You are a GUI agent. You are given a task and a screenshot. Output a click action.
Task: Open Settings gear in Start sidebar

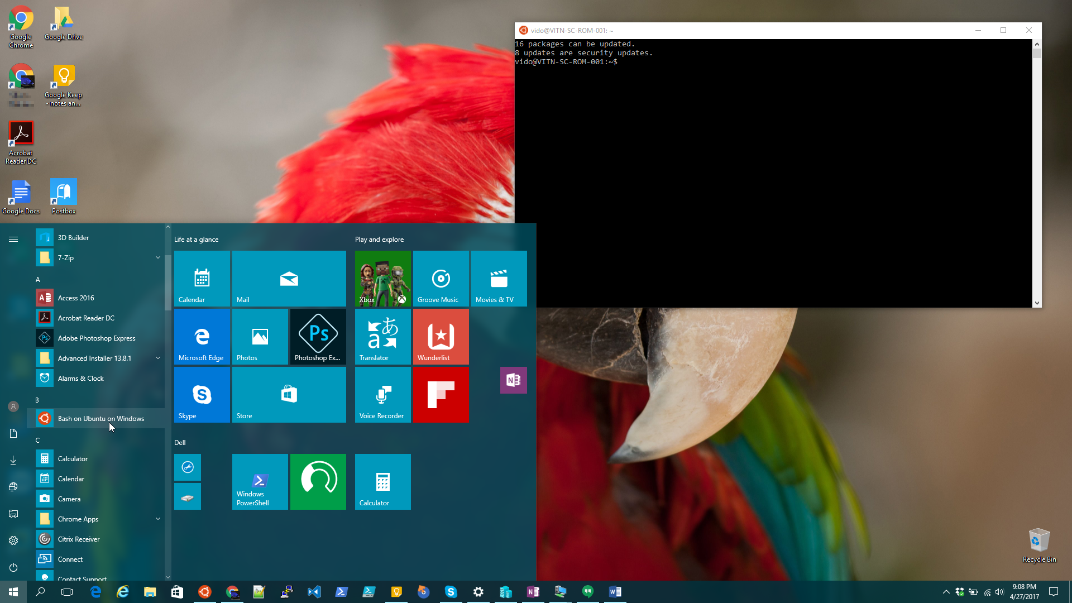pyautogui.click(x=13, y=540)
